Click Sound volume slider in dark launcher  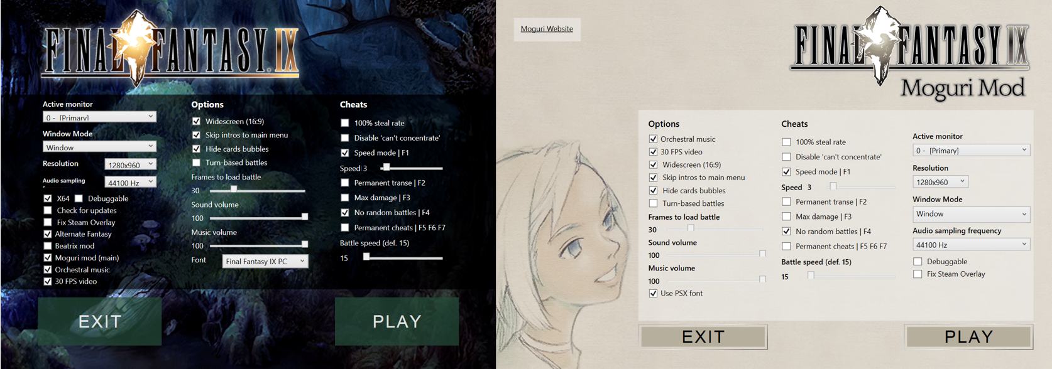click(x=258, y=217)
